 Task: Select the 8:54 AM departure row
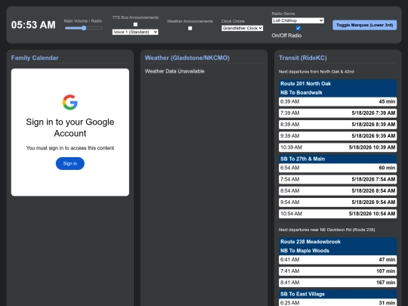[338, 190]
